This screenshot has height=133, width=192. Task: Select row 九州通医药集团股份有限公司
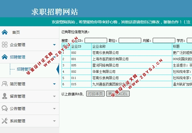pos(127,84)
